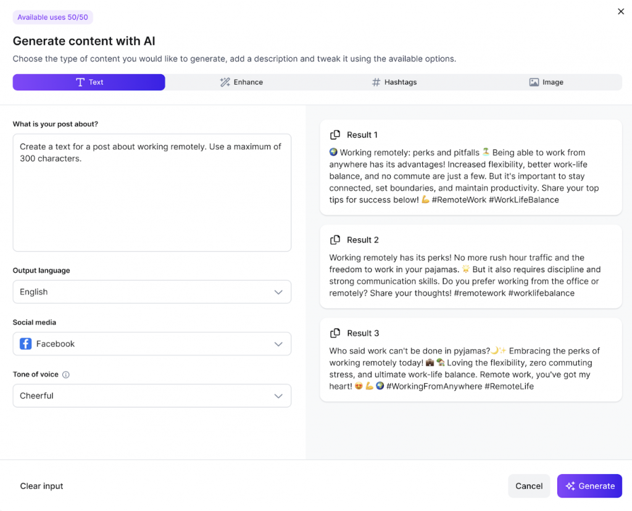The height and width of the screenshot is (511, 632).
Task: Click the Tone of voice info icon
Action: pyautogui.click(x=66, y=375)
